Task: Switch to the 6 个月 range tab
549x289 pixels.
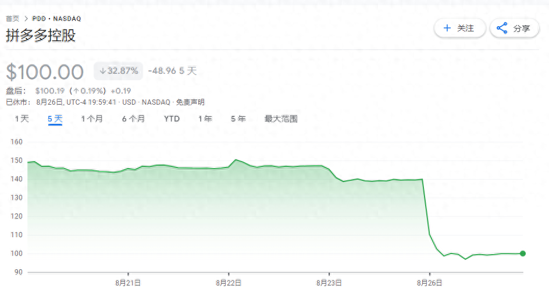Action: [x=133, y=119]
